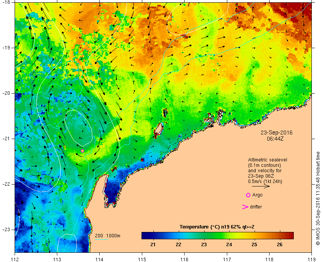Select the '06:44Z' time text
The width and height of the screenshot is (323, 262).
click(x=275, y=139)
